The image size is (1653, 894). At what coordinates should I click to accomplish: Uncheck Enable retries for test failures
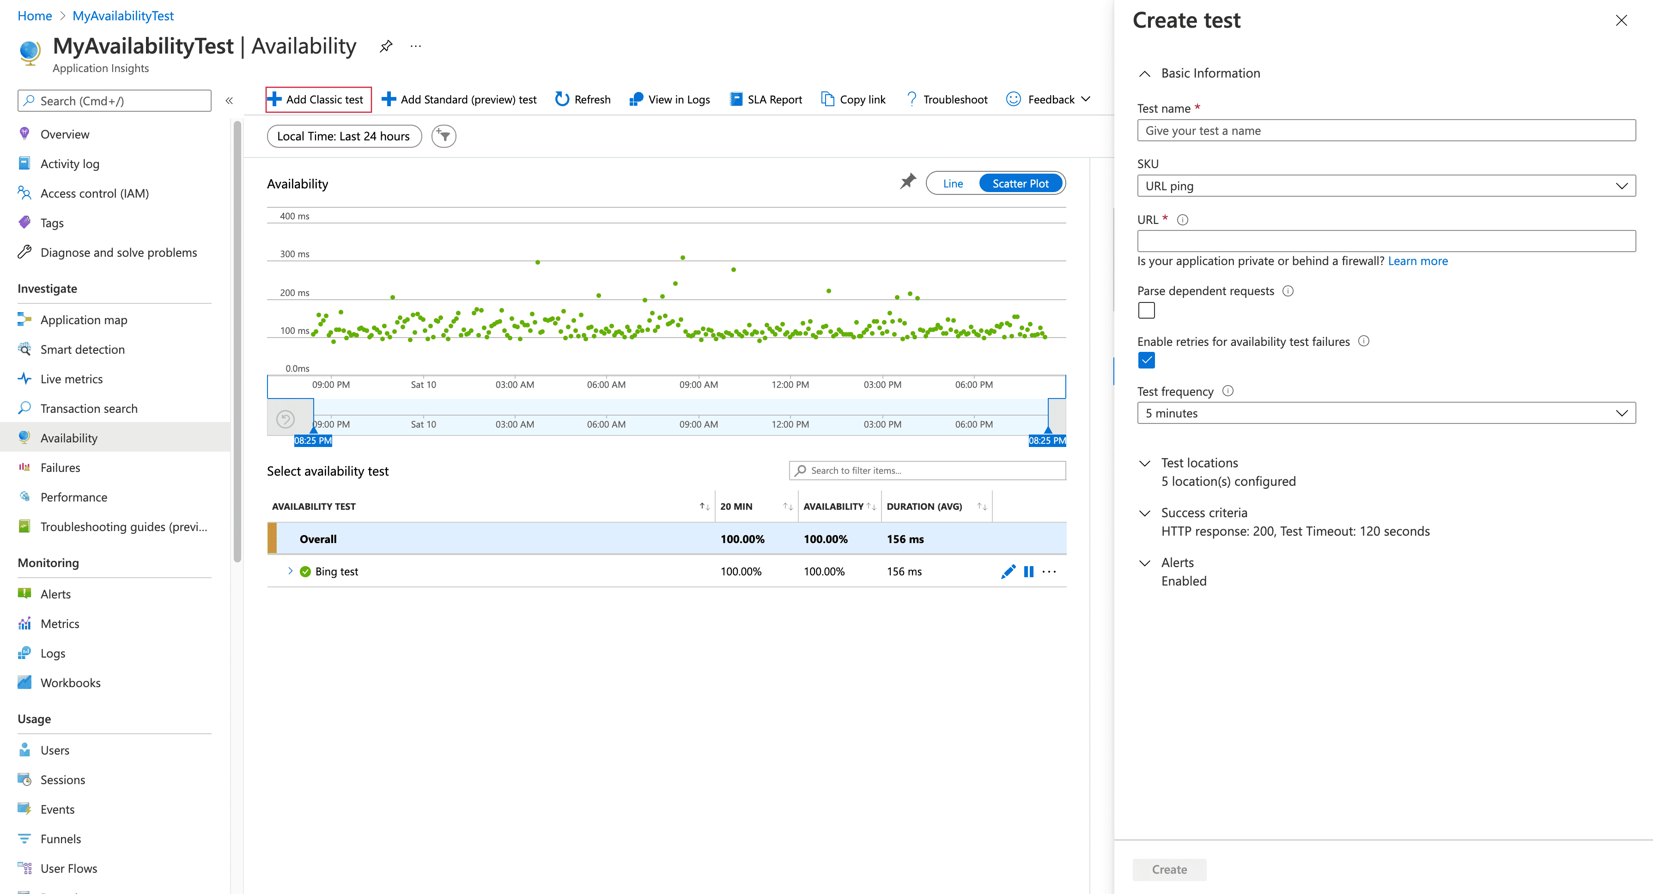coord(1146,361)
